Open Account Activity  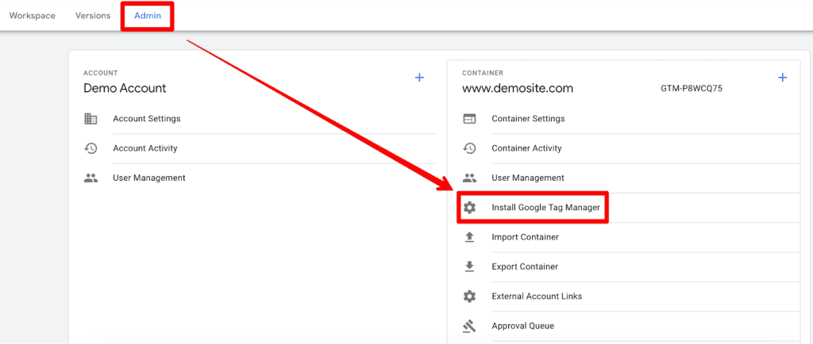tap(145, 148)
